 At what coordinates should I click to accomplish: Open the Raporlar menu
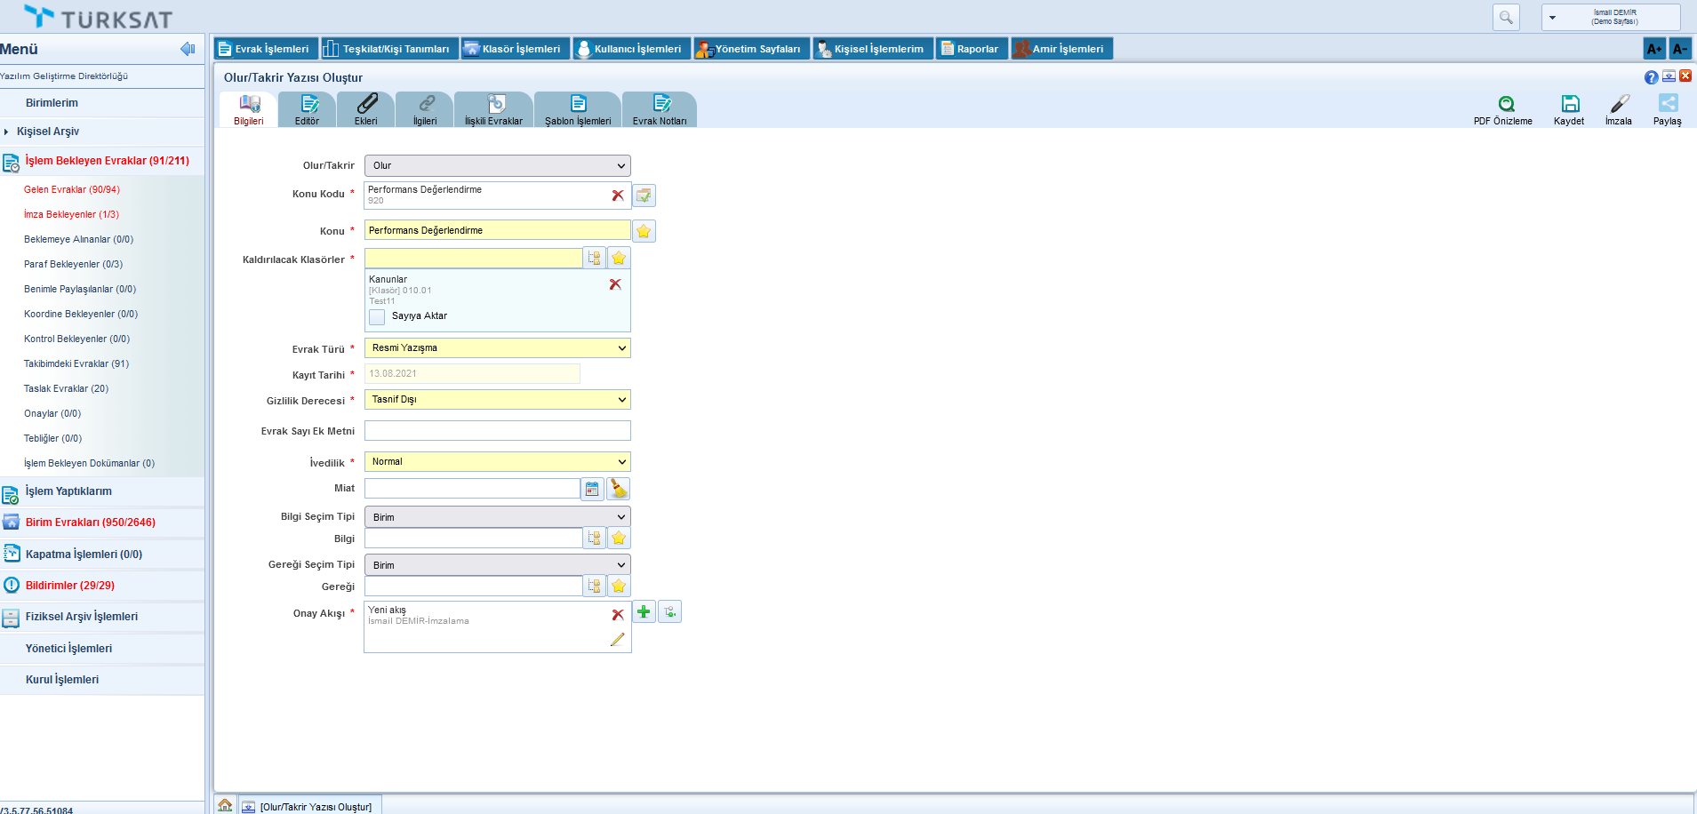click(x=973, y=49)
